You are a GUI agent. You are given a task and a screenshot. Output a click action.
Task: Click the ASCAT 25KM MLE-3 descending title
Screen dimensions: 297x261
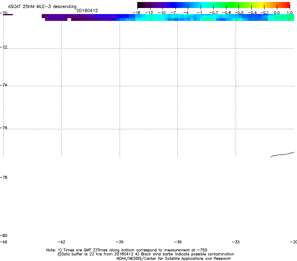pyautogui.click(x=42, y=7)
